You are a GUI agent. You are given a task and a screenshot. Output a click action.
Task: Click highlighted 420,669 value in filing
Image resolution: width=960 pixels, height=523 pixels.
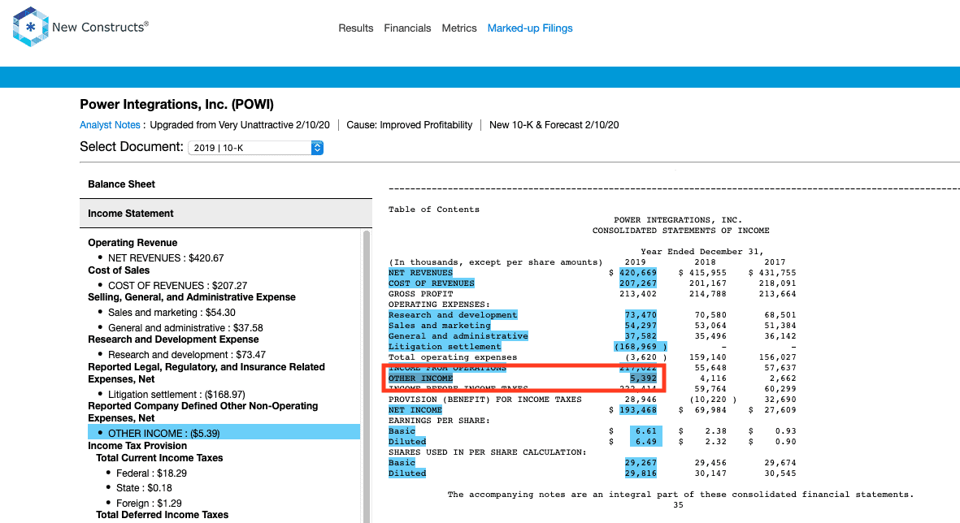[638, 273]
